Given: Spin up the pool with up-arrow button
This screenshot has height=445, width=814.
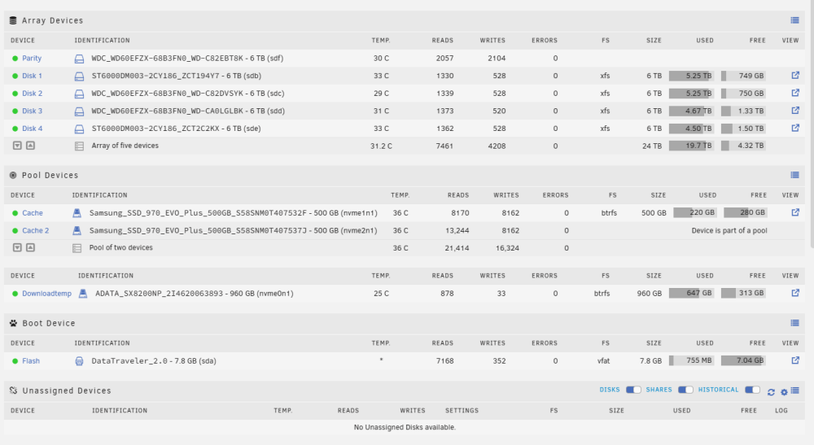Looking at the screenshot, I should coord(31,248).
